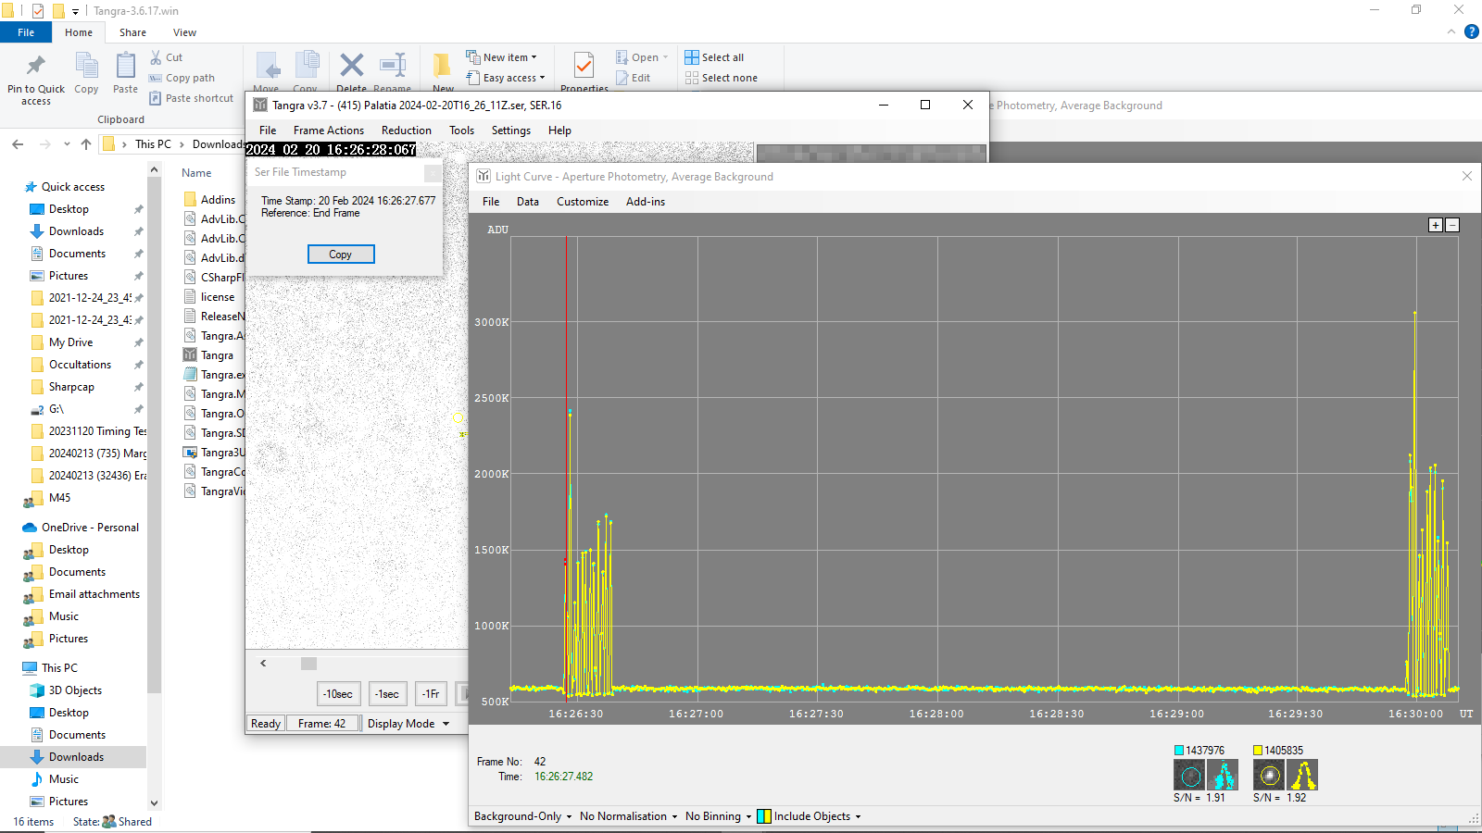Copy the Ser File Timestamp
This screenshot has width=1482, height=833.
click(x=341, y=255)
